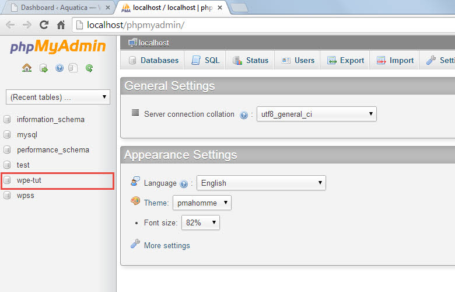The width and height of the screenshot is (455, 292).
Task: Open the Import tab
Action: coord(394,60)
